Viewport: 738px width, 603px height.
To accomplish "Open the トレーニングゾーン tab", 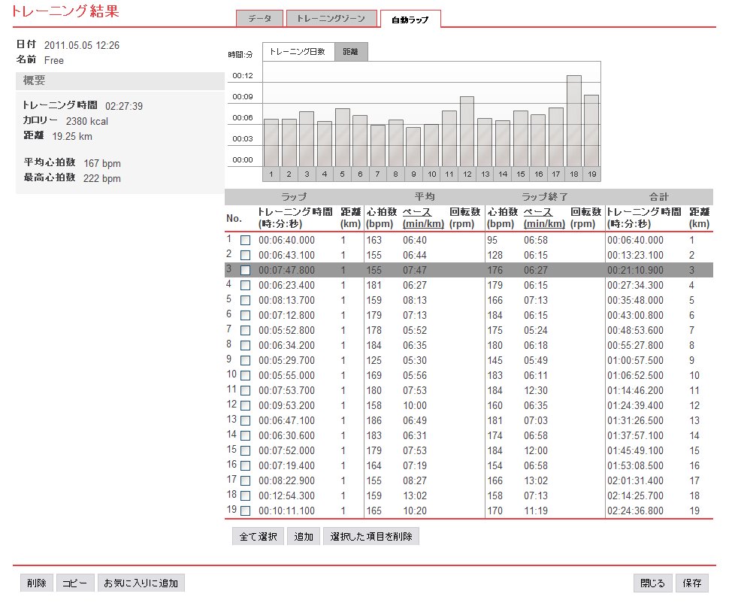I will pyautogui.click(x=331, y=19).
